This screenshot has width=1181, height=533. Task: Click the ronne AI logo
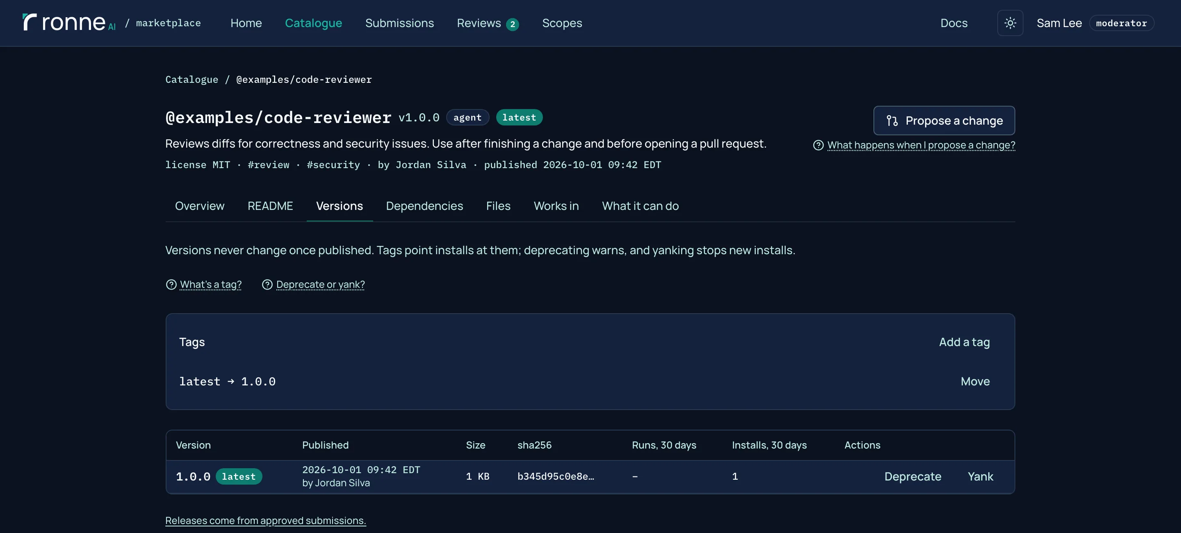69,23
